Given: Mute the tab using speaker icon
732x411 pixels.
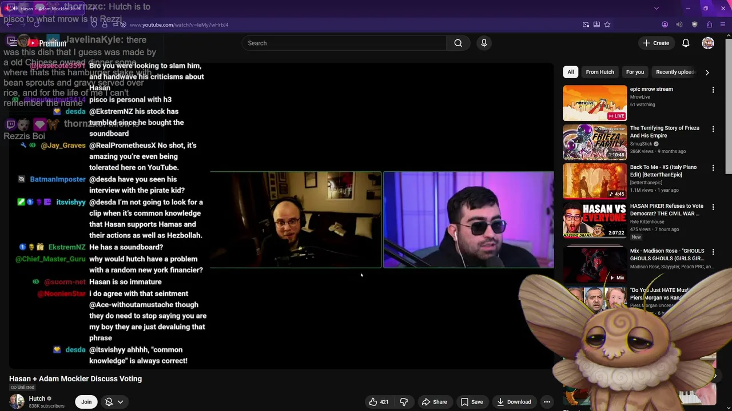Looking at the screenshot, I should coord(15,9).
